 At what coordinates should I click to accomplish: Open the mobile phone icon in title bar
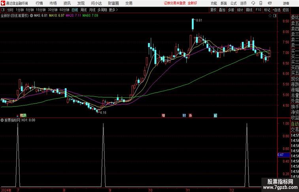261,3
